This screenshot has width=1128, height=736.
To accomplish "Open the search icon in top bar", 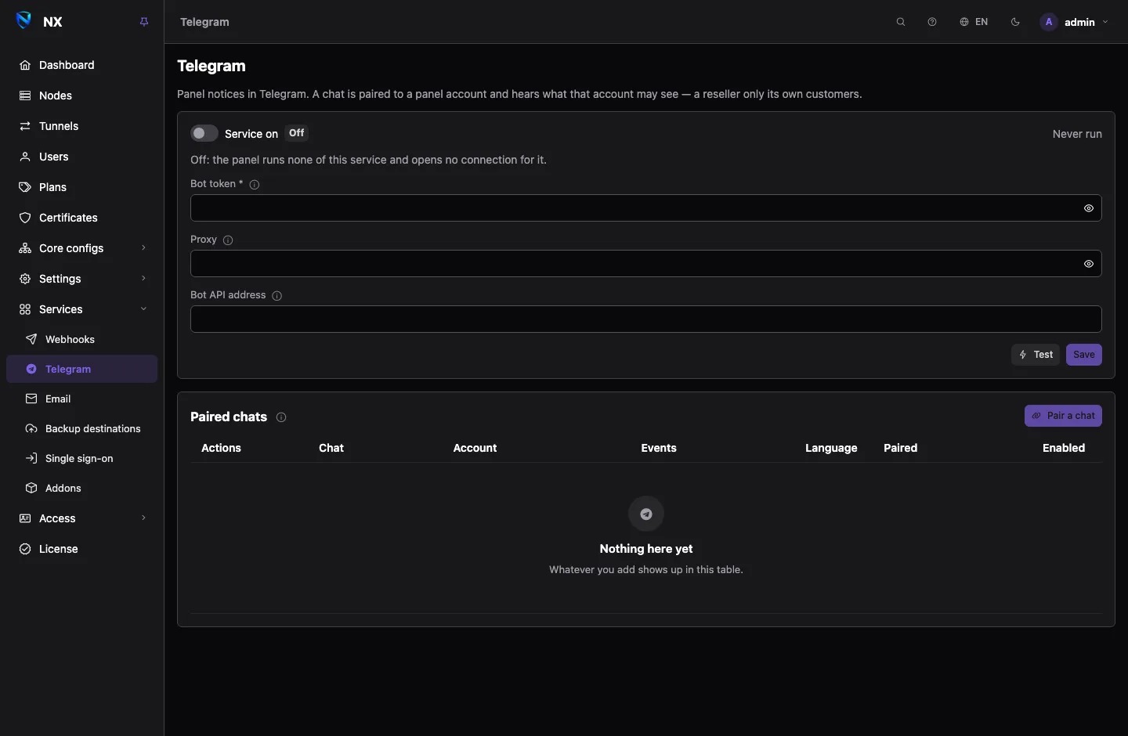I will tap(901, 22).
